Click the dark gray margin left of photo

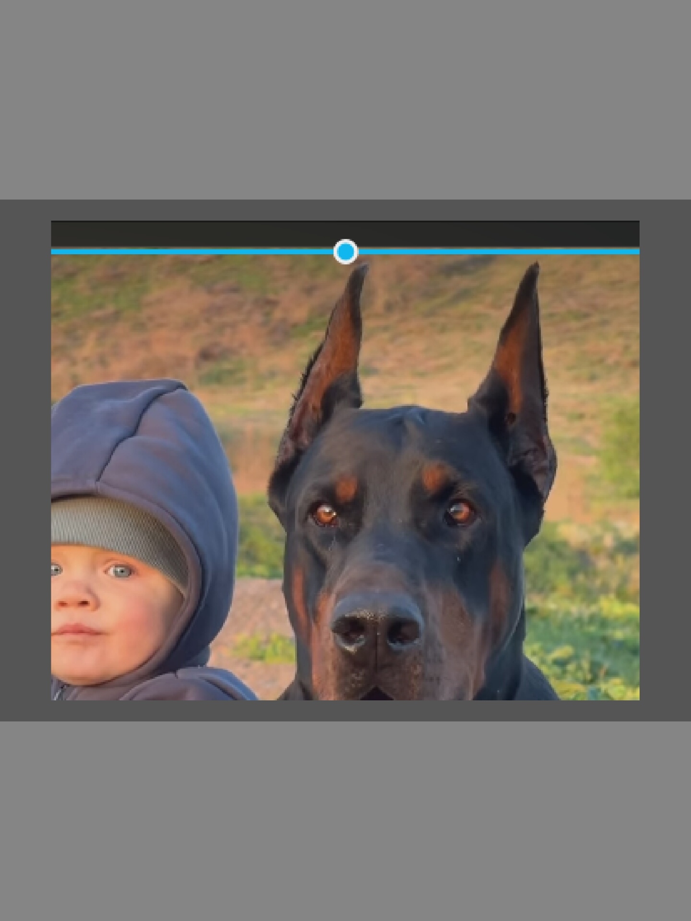[x=25, y=460]
